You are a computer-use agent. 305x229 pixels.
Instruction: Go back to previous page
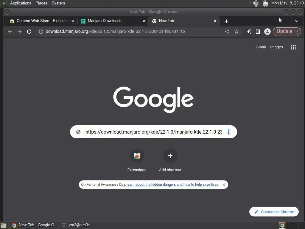(x=10, y=32)
